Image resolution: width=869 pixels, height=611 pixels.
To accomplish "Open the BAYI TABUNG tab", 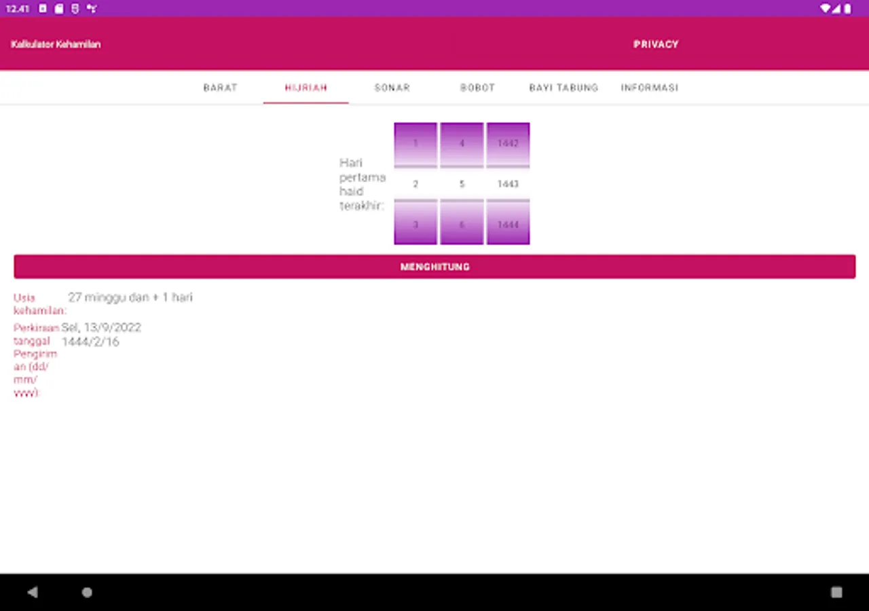I will click(563, 88).
